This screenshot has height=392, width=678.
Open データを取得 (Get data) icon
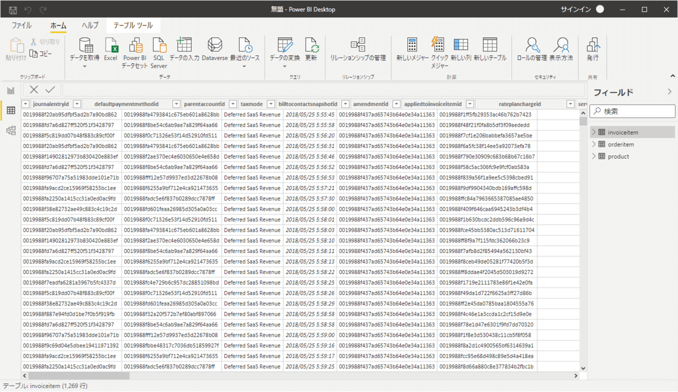(x=86, y=46)
